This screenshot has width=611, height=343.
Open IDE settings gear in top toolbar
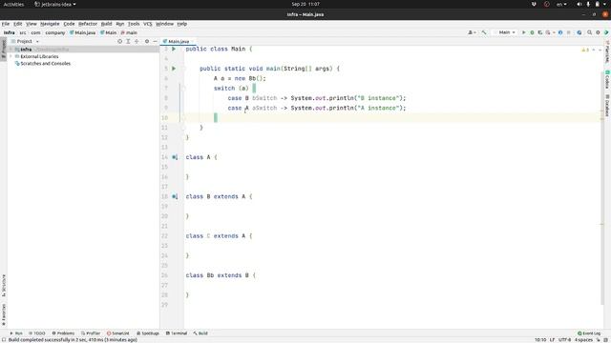tap(598, 32)
